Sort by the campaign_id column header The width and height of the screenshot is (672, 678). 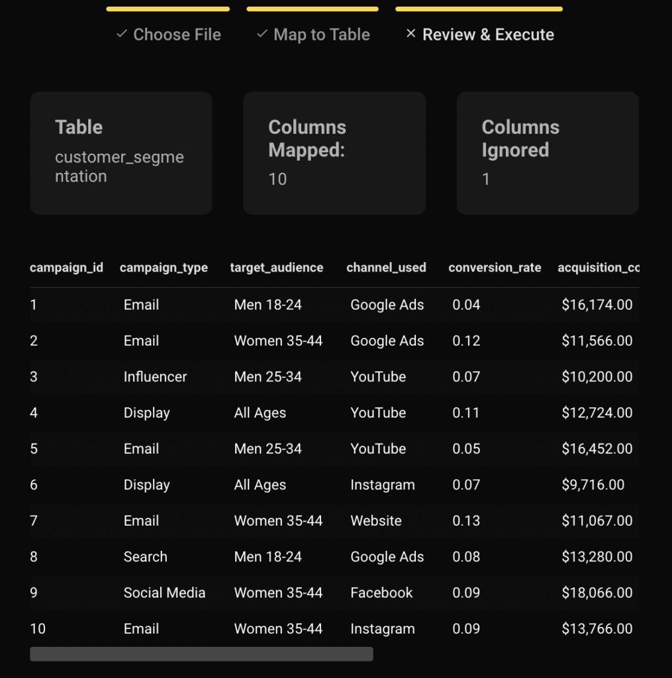click(x=66, y=267)
